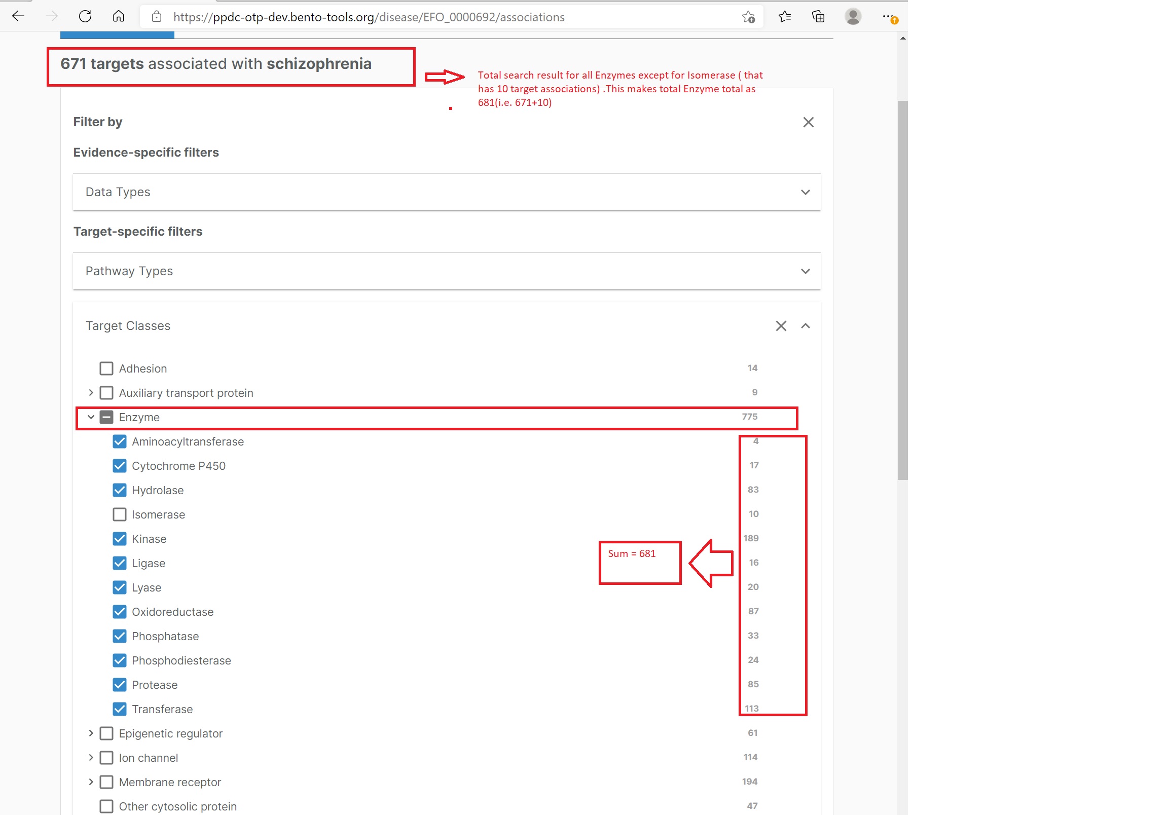Check the Isomerase target class

point(119,514)
